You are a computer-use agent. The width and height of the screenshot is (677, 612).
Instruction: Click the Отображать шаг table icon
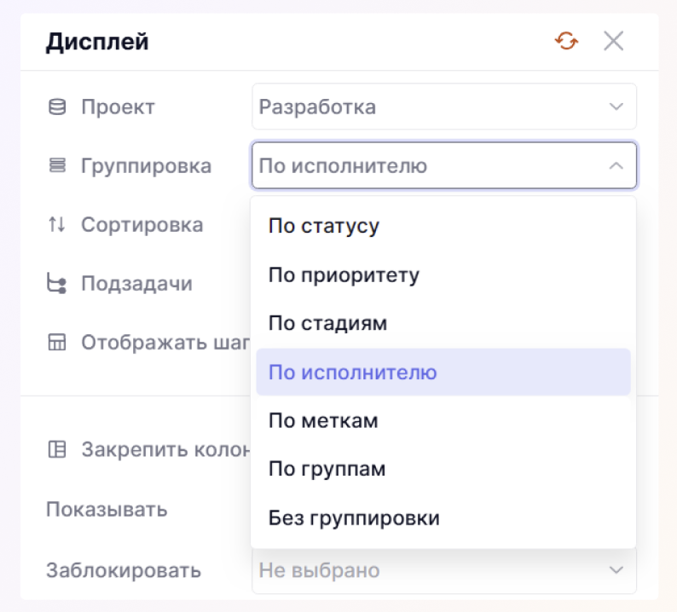[57, 343]
